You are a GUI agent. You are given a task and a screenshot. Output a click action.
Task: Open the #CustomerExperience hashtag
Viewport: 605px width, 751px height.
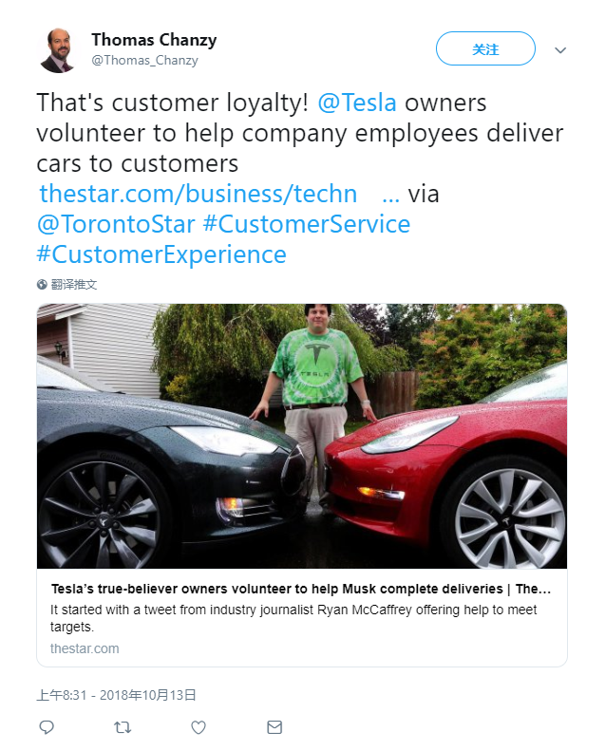(x=161, y=254)
